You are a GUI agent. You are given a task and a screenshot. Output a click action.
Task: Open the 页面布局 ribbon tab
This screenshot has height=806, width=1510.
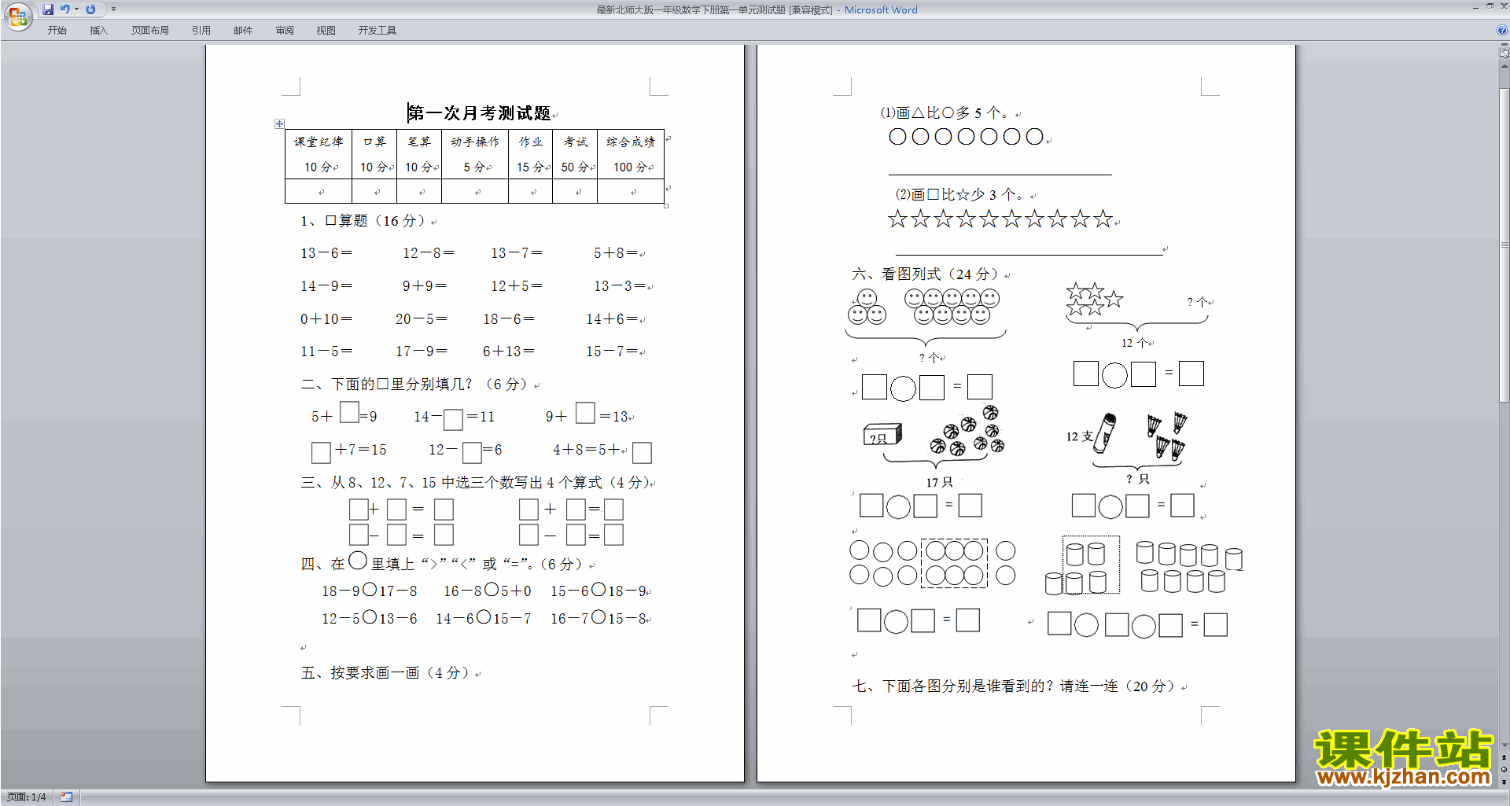point(150,31)
